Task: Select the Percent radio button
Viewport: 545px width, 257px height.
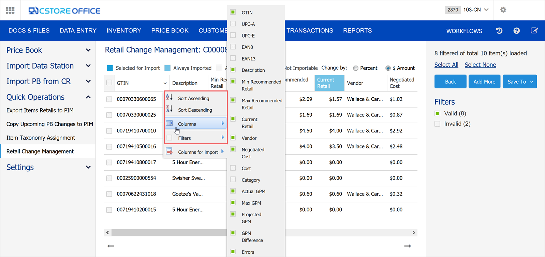Action: [356, 68]
